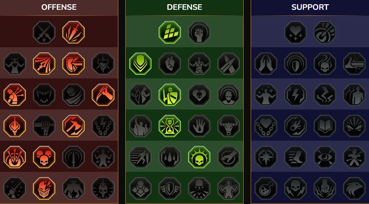Select the hand holding sickle offense mastery
Screen dimensions: 369x204
(103, 95)
